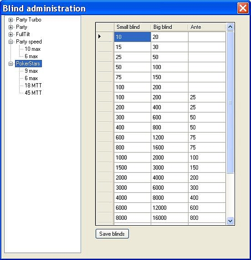Expand the Party Turbo tree node
The width and height of the screenshot is (251, 260).
[x=11, y=20]
